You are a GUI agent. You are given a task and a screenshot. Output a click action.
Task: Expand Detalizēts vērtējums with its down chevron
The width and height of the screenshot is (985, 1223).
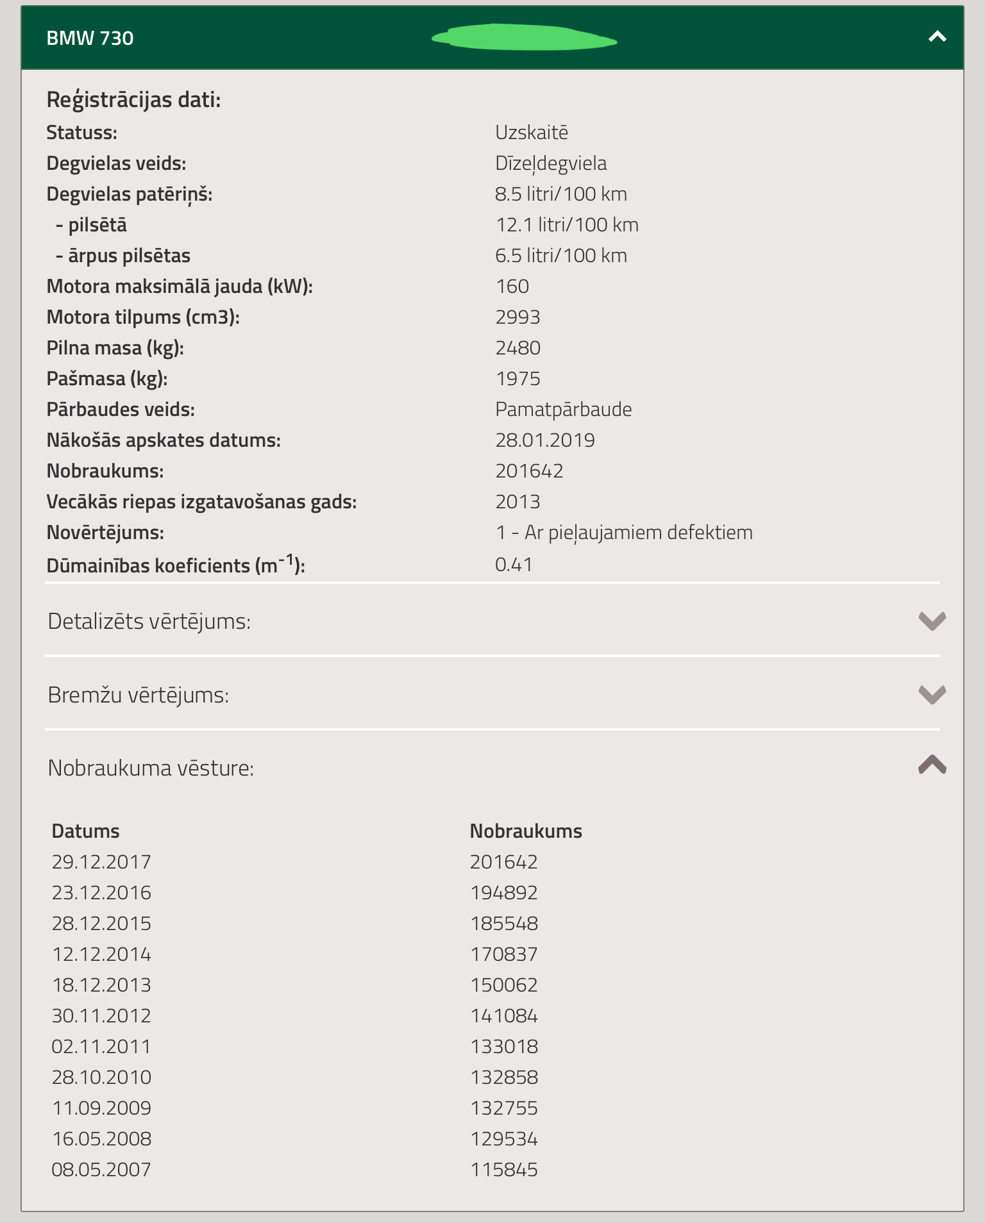click(x=932, y=620)
